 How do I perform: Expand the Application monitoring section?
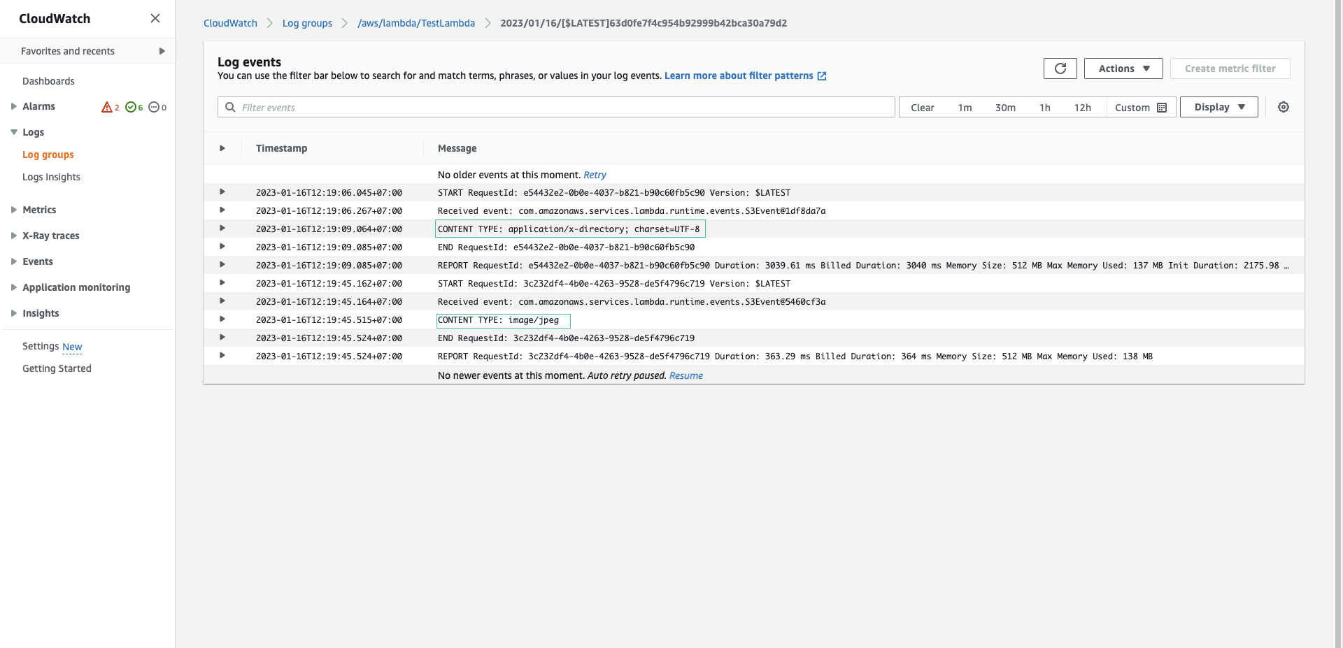pyautogui.click(x=13, y=287)
